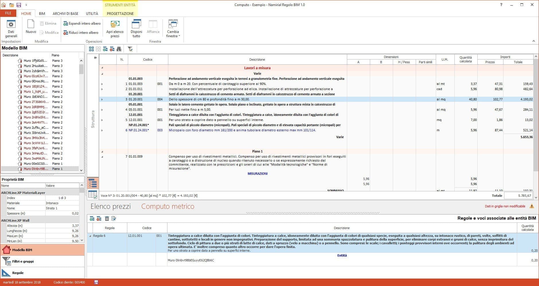The height and width of the screenshot is (286, 539).
Task: Select Muro 0XnbvtGB tree item
Action: 36,169
